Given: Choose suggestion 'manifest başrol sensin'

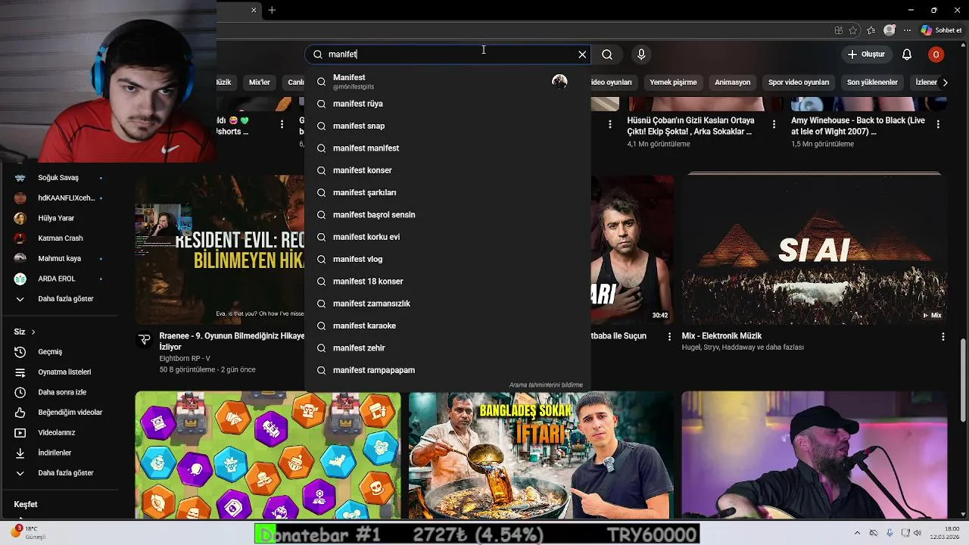Looking at the screenshot, I should [x=447, y=215].
